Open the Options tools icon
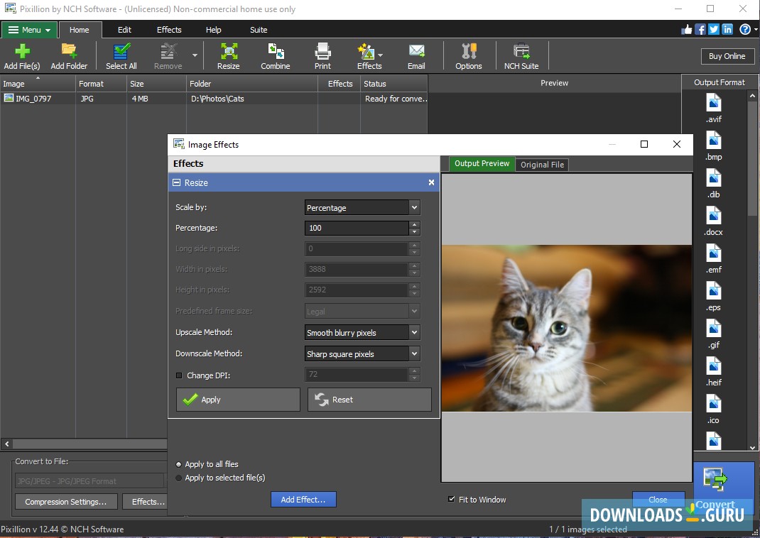 point(469,56)
